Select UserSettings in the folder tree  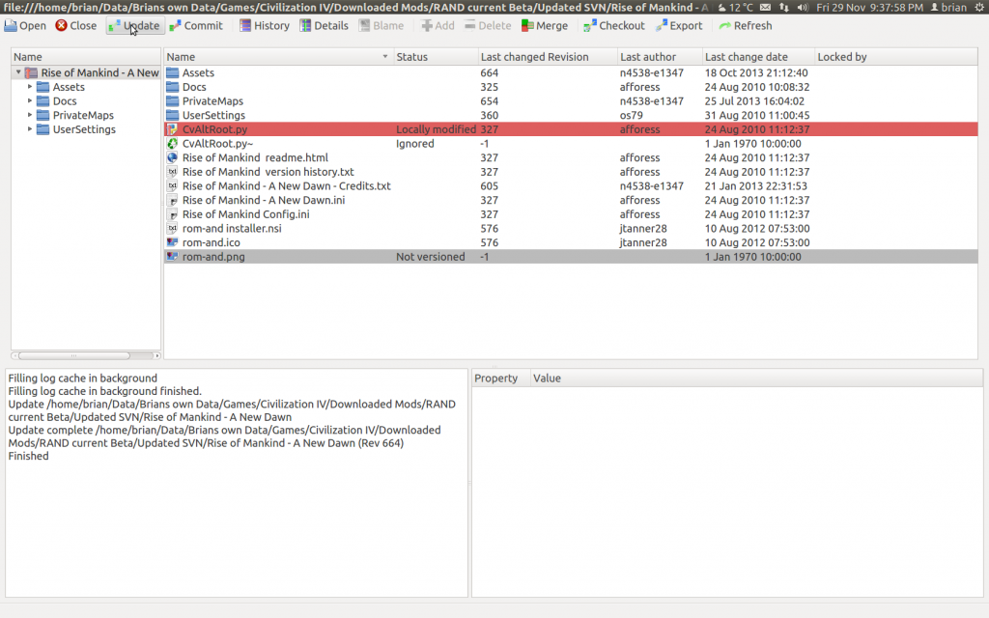tap(85, 129)
